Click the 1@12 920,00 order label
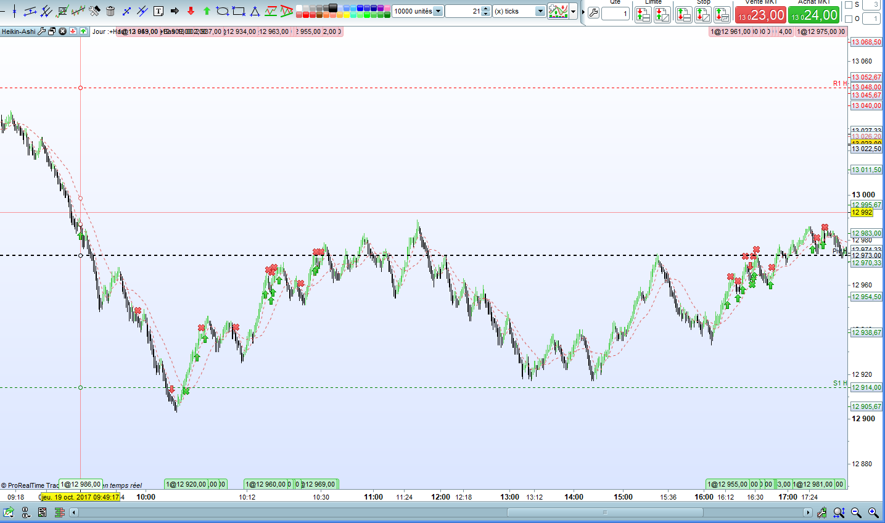Screen dimensions: 885x523 tap(186, 484)
